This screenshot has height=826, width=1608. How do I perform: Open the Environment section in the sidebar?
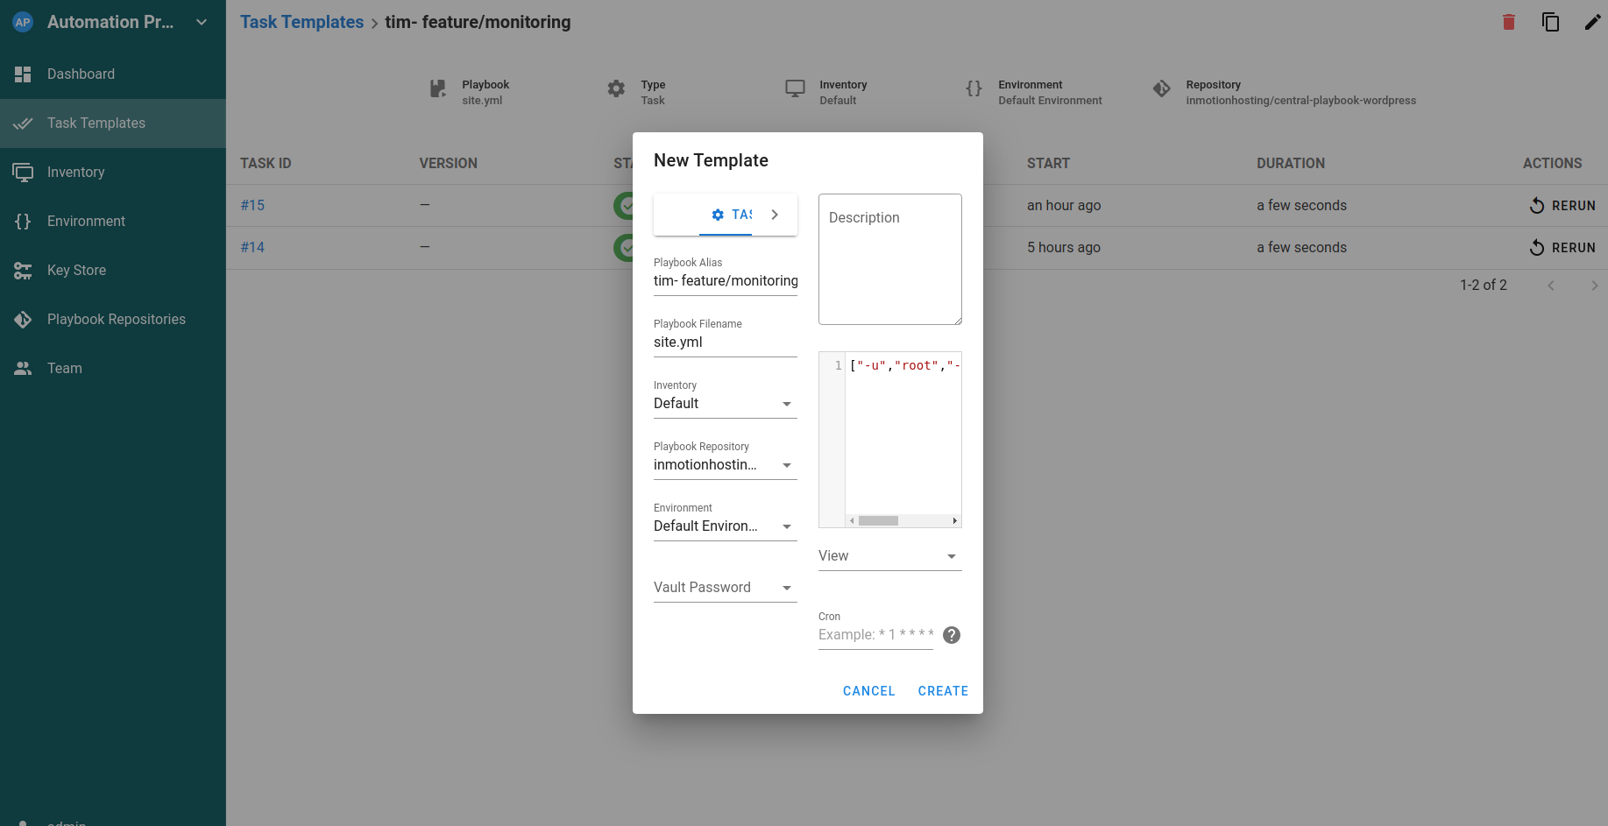[86, 221]
